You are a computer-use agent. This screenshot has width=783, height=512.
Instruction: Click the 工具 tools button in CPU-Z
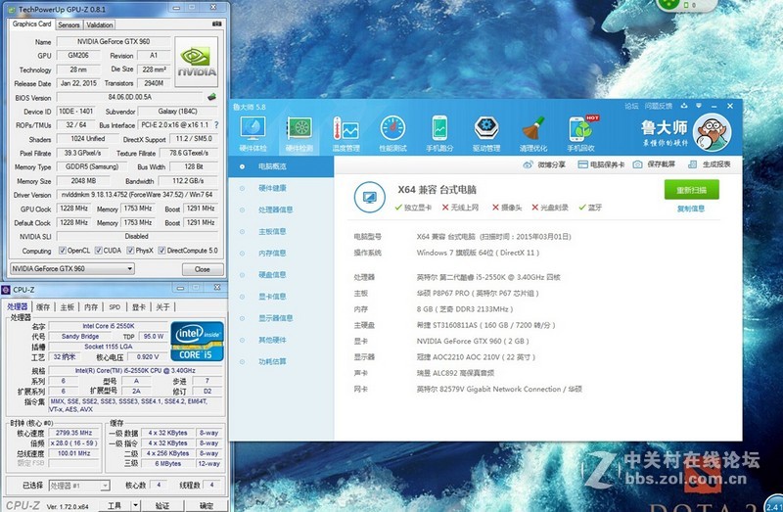click(115, 505)
